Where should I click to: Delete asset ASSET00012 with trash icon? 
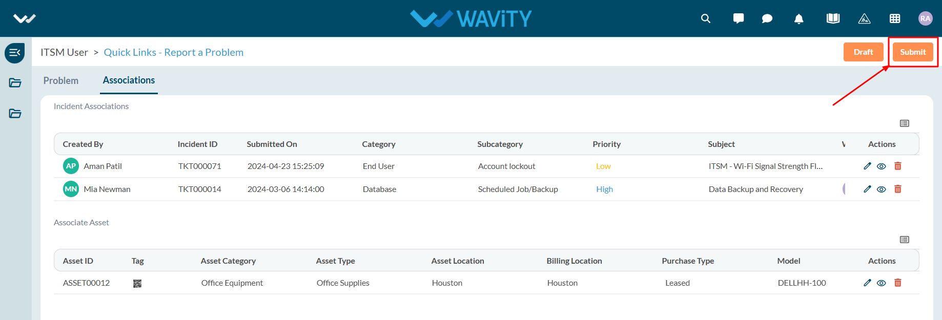pos(898,283)
